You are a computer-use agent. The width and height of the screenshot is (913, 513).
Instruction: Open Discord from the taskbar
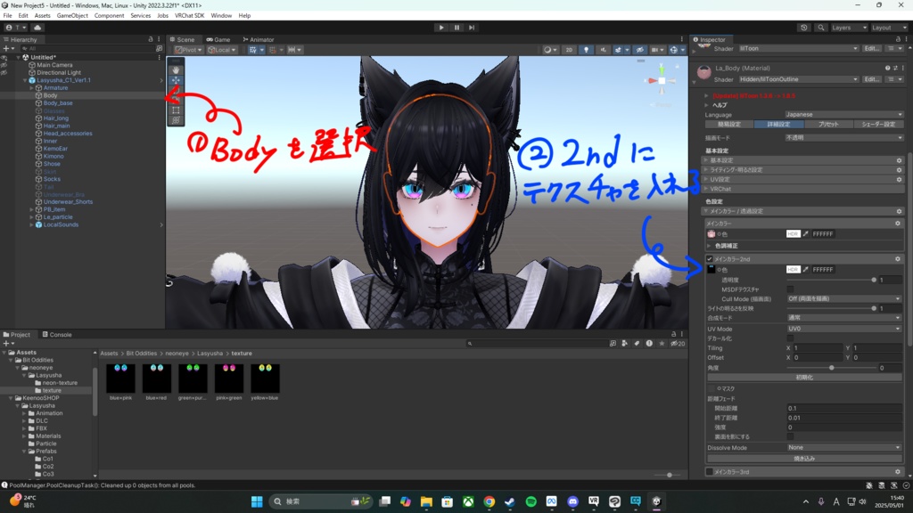[573, 501]
